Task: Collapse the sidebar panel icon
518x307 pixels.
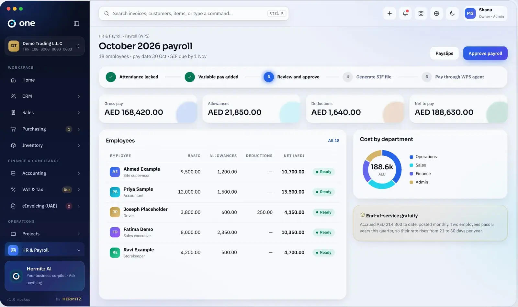Action: click(76, 23)
